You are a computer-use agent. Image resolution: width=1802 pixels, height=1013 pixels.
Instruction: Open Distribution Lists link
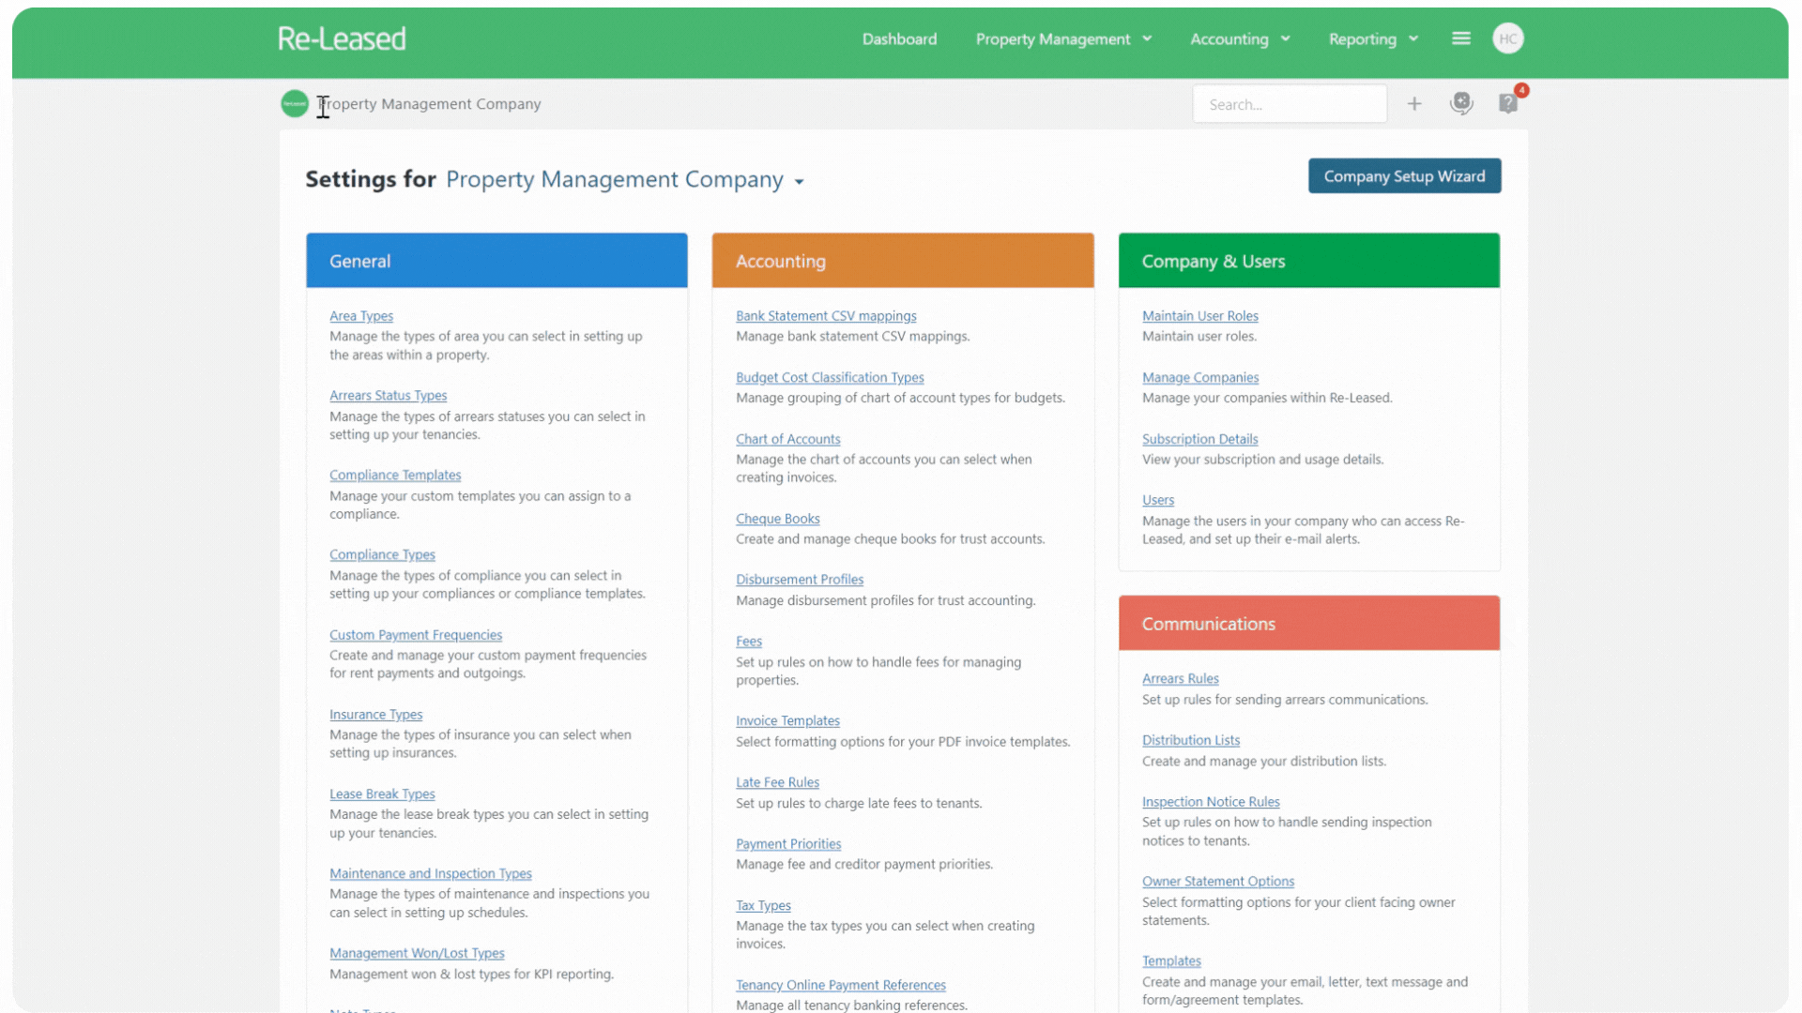pyautogui.click(x=1190, y=740)
